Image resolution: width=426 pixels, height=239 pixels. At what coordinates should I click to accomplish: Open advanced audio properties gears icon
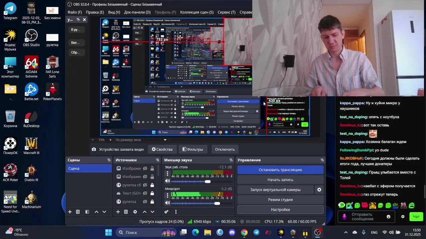click(166, 212)
